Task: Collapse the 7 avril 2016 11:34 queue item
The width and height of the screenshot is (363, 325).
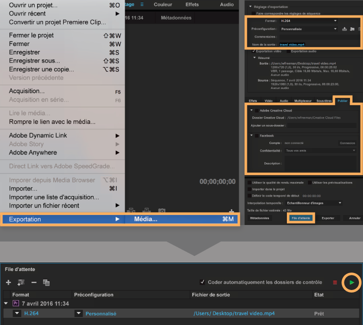Action: coord(6,303)
